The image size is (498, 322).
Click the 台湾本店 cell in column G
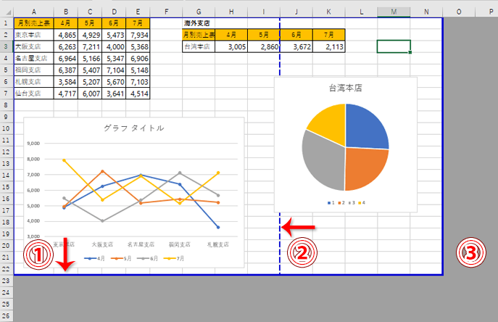(199, 46)
